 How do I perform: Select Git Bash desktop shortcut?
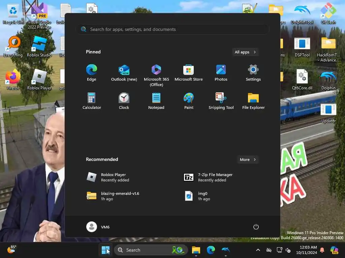click(x=328, y=14)
